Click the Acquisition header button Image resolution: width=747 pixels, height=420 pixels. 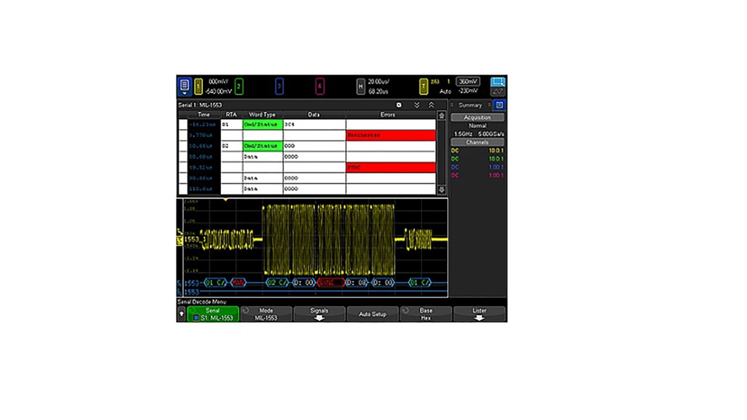point(477,117)
